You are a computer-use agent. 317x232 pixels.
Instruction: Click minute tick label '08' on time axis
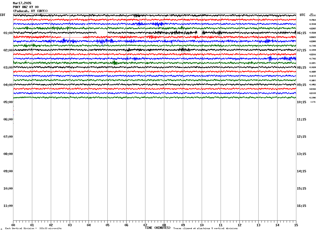[x=164, y=225]
